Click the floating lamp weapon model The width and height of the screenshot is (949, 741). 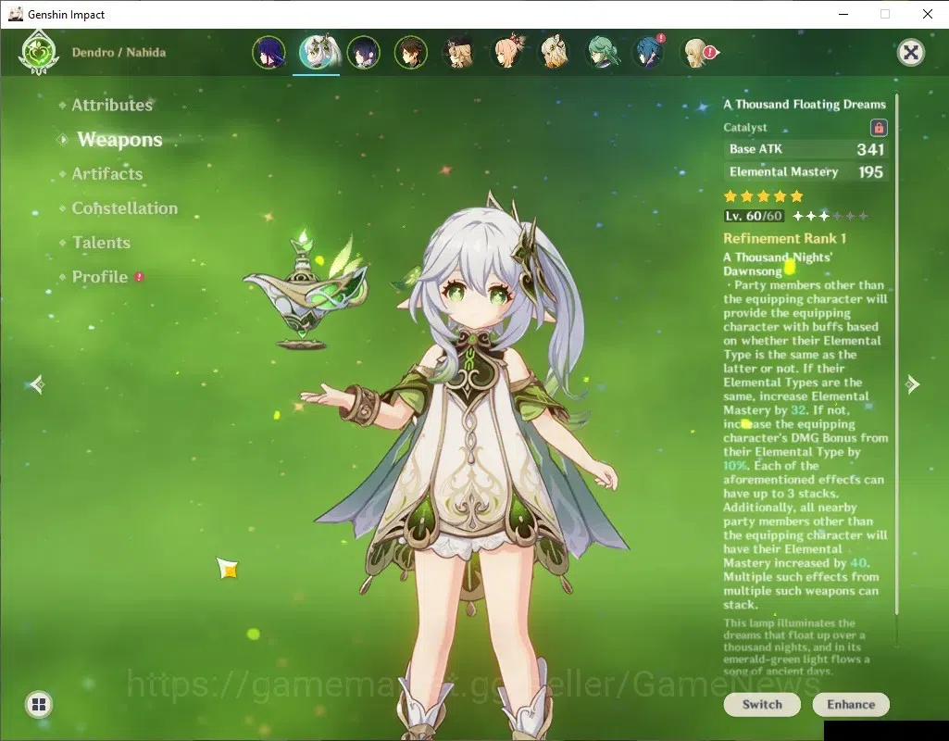point(306,291)
